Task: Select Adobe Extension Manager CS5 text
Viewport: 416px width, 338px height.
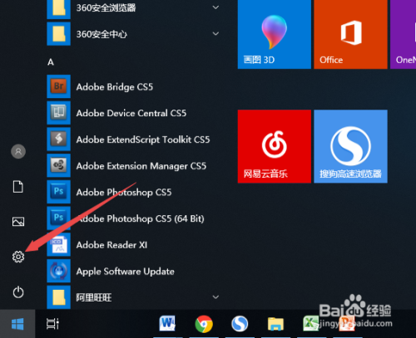Action: (141, 166)
